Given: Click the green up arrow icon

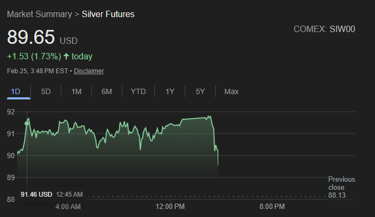Looking at the screenshot, I should [66, 56].
